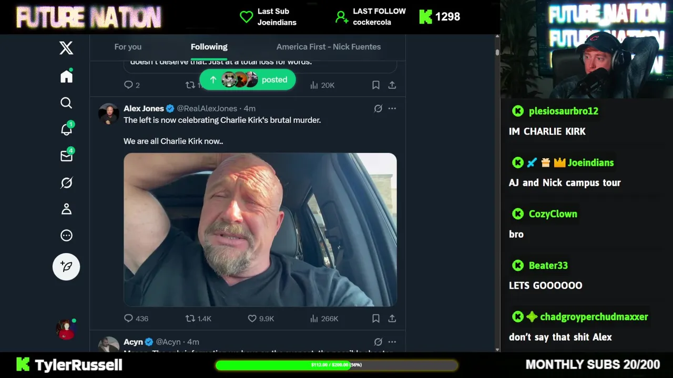Go to Home in sidebar
673x378 pixels.
coord(66,77)
